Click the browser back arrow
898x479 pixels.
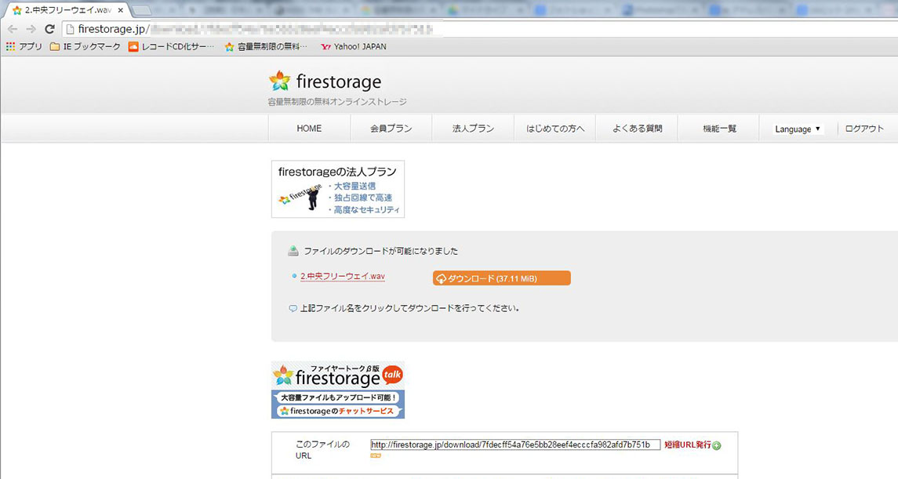point(13,29)
